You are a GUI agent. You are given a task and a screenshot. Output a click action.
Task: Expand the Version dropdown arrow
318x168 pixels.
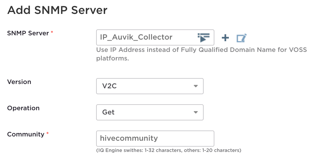pyautogui.click(x=196, y=86)
